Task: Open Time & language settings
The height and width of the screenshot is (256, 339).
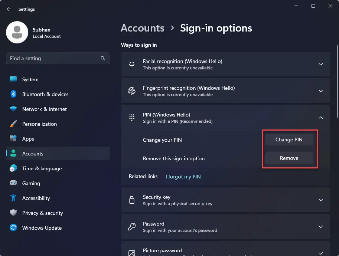Action: [x=58, y=168]
